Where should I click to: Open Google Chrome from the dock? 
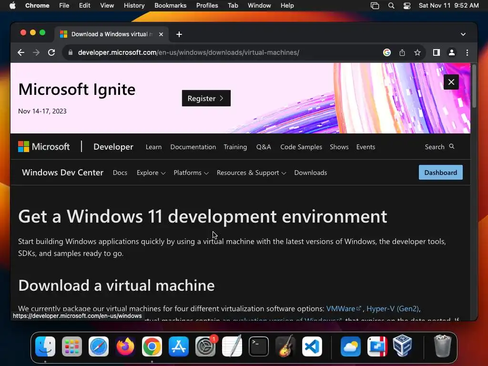152,346
